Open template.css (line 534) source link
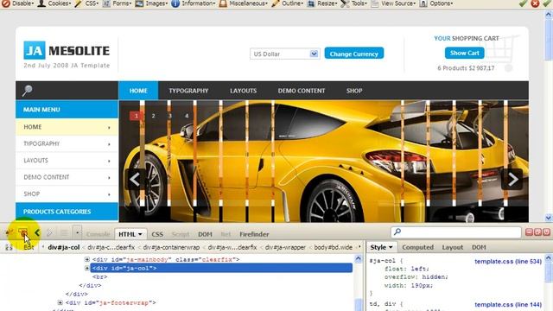 (508, 261)
